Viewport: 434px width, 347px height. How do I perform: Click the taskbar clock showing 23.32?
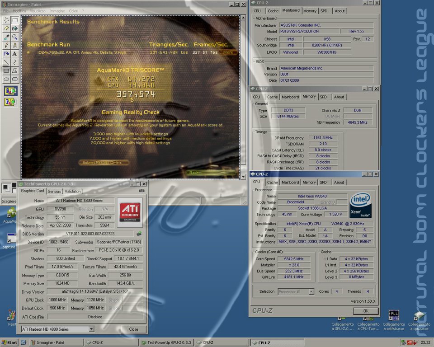pyautogui.click(x=425, y=342)
